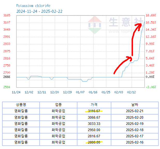Click the green 2584 axis label

pyautogui.click(x=7, y=87)
